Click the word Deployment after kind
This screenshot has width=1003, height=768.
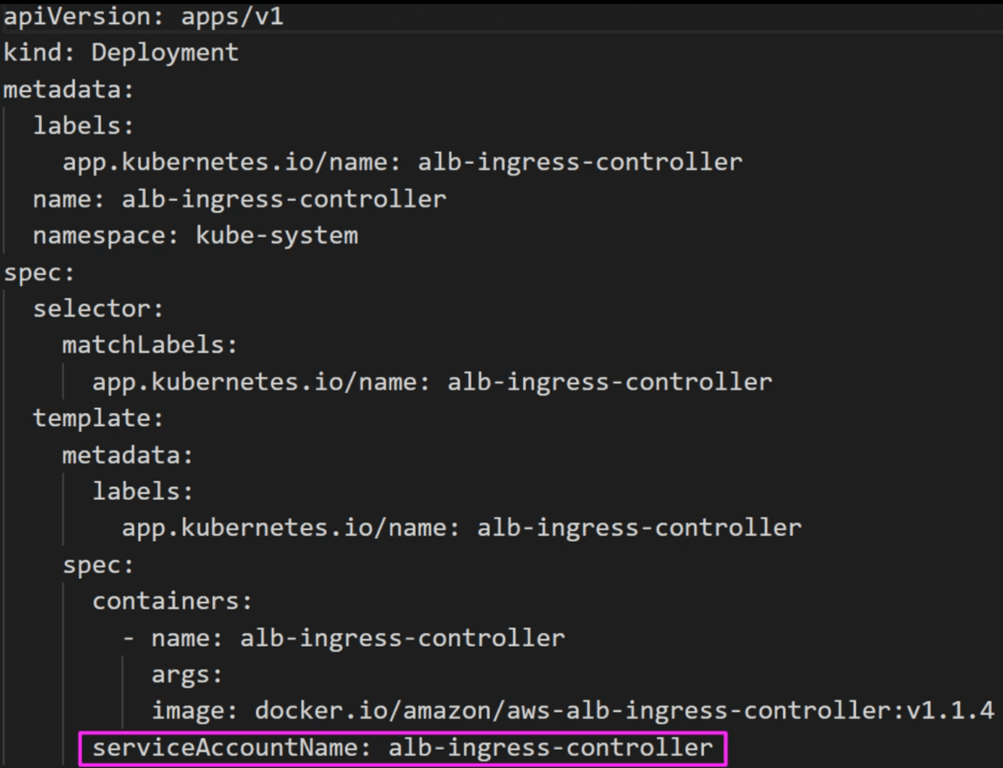tap(165, 53)
